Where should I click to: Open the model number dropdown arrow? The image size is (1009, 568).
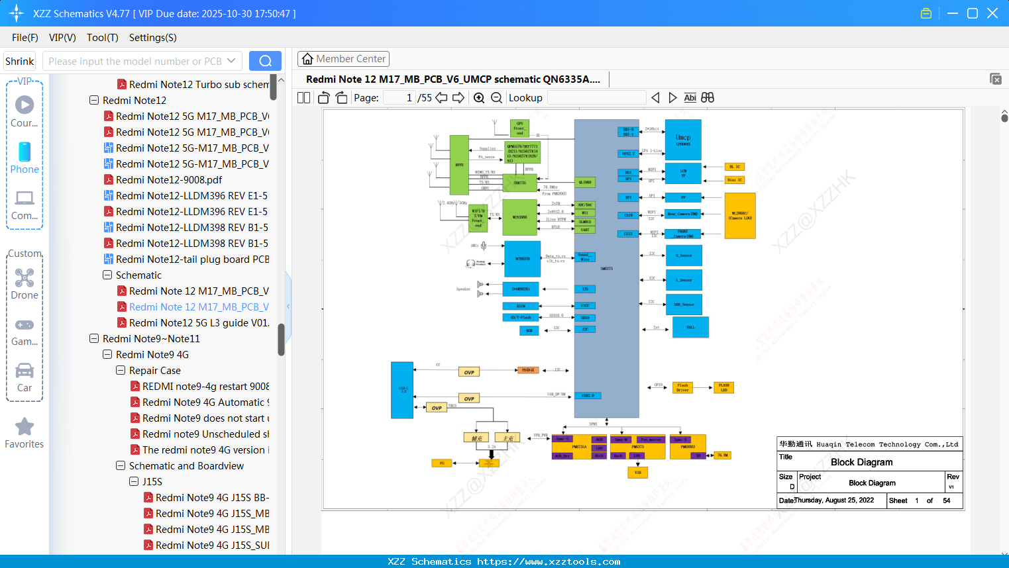(231, 61)
